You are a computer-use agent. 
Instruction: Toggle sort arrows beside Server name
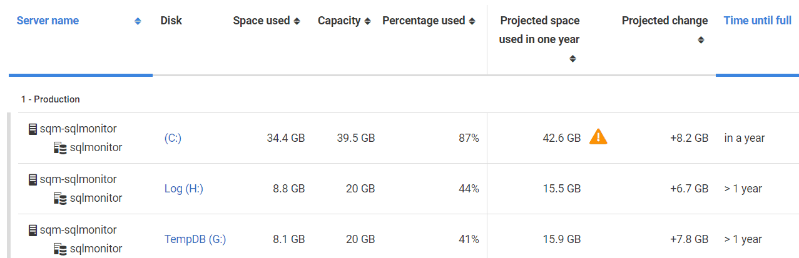(x=138, y=21)
